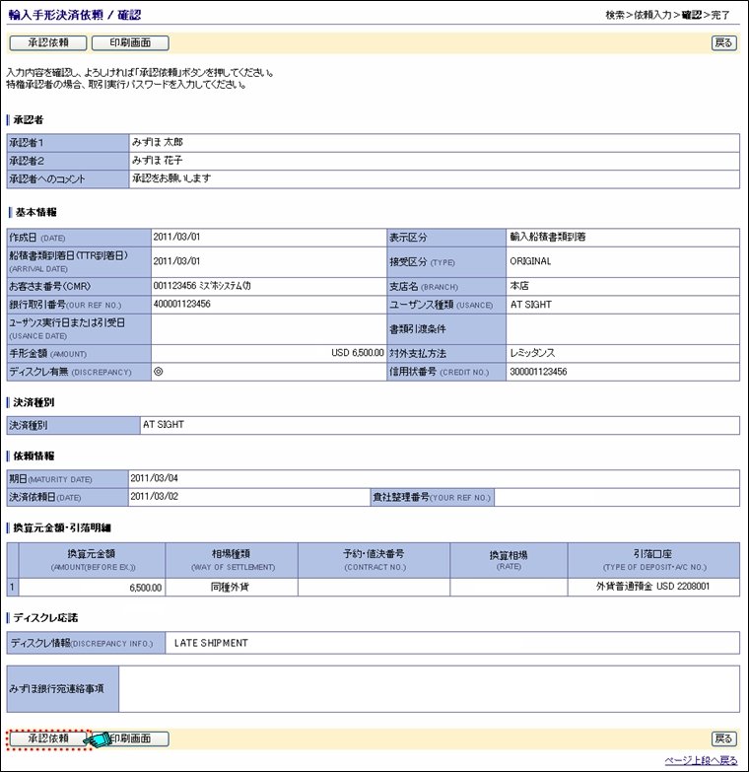Click the ディスクレ応諾 section heading
This screenshot has height=772, width=749.
(45, 617)
